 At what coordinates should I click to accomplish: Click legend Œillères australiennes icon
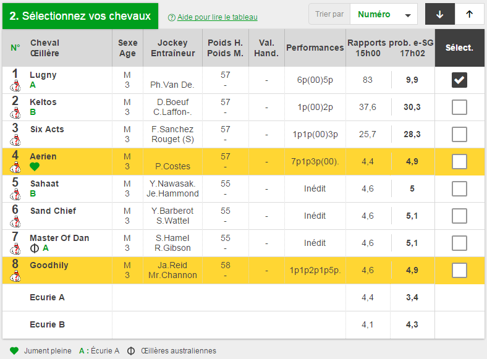(131, 351)
